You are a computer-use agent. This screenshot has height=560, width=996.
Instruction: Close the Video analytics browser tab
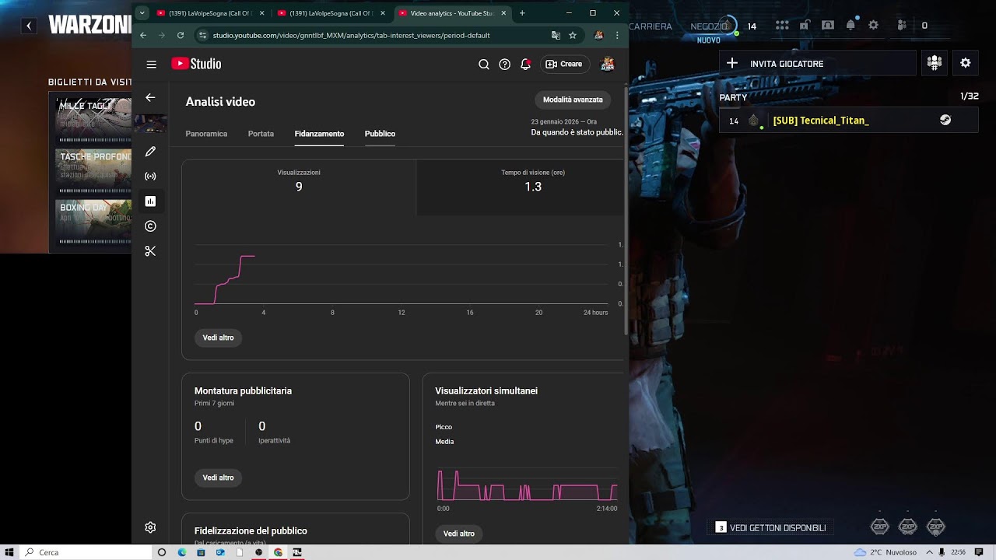(503, 13)
